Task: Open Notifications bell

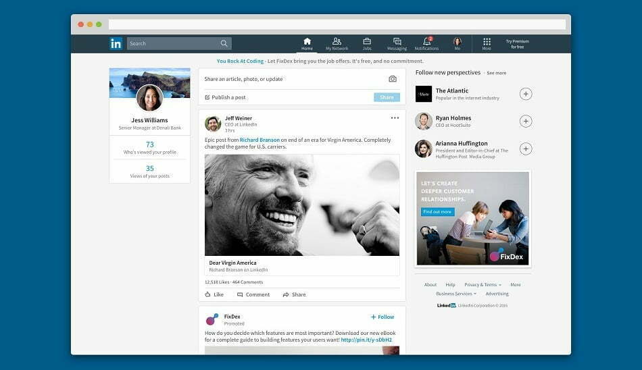Action: (426, 44)
